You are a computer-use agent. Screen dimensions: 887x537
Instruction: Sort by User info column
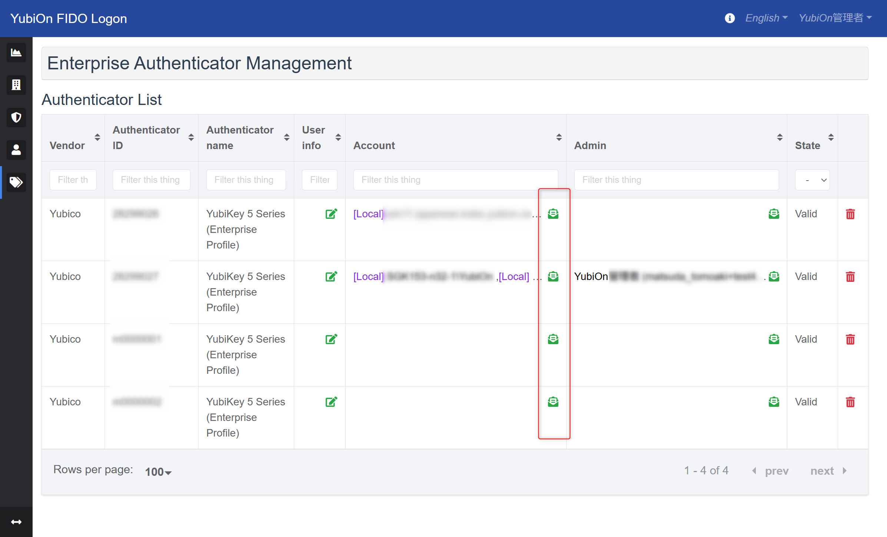pyautogui.click(x=338, y=137)
